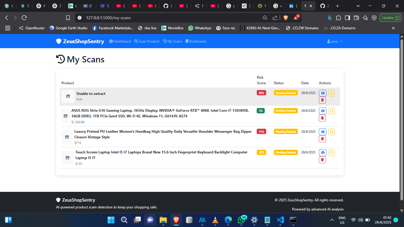The image size is (404, 227).
Task: Click the ZeusShopSentry header logo
Action: pyautogui.click(x=80, y=41)
